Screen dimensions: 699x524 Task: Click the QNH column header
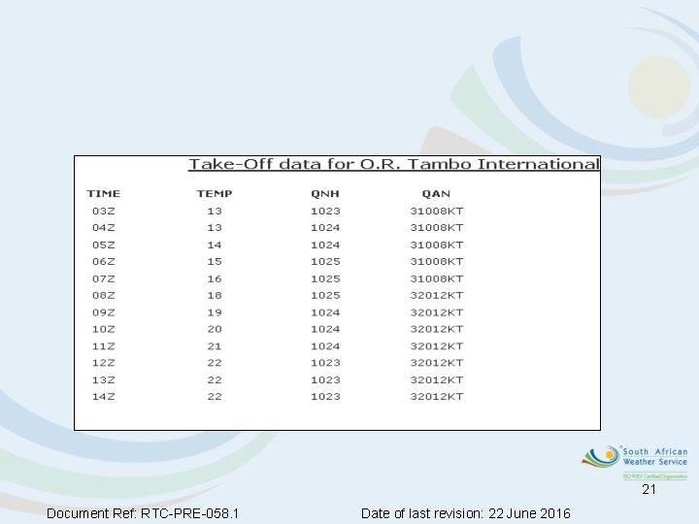click(325, 194)
